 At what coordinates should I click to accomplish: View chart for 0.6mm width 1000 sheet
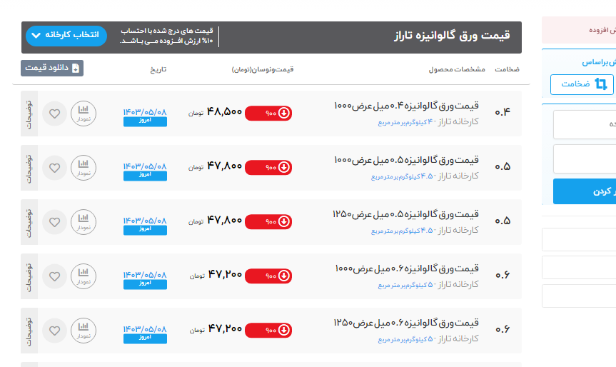(84, 276)
